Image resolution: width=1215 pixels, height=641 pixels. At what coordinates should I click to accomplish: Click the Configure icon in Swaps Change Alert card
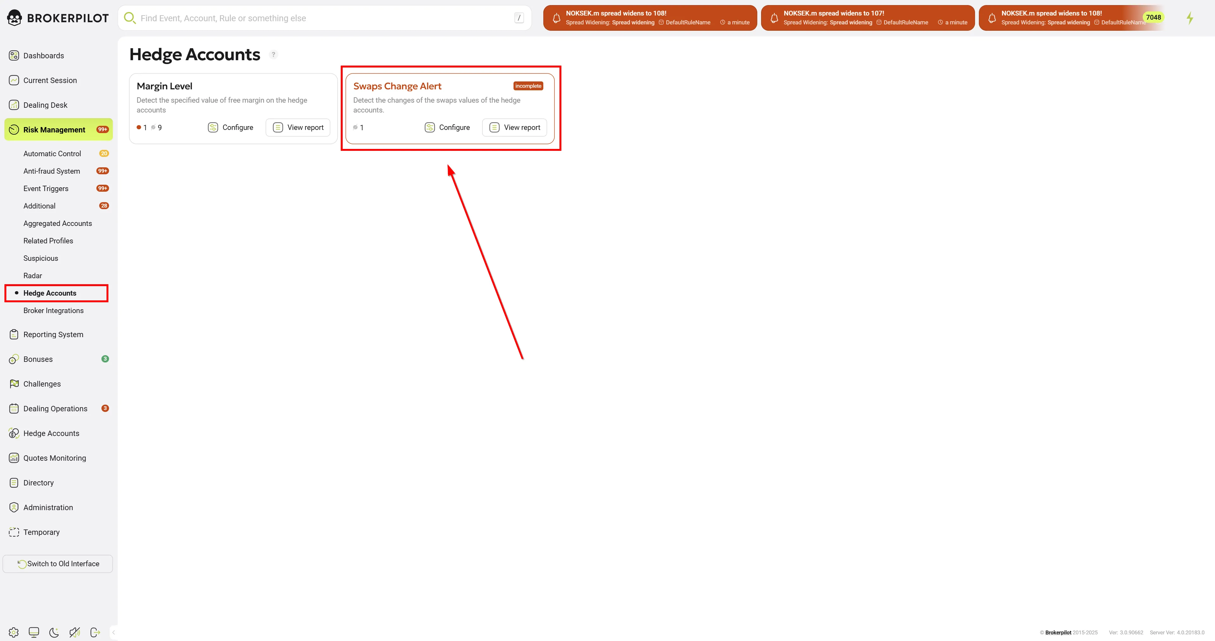[x=430, y=127]
